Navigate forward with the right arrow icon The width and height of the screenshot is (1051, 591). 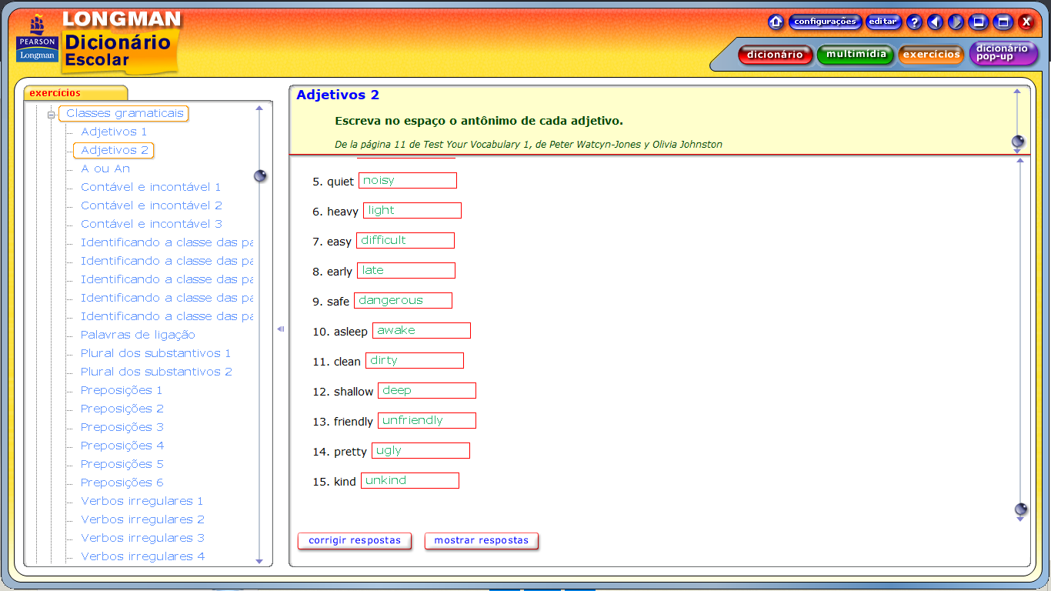click(956, 22)
